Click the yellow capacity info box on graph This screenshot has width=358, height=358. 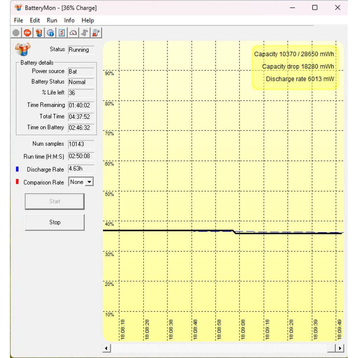coord(294,67)
